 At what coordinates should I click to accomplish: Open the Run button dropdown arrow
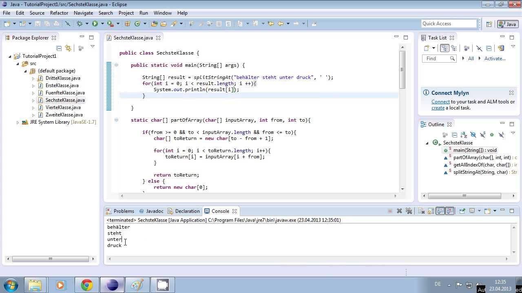(102, 24)
